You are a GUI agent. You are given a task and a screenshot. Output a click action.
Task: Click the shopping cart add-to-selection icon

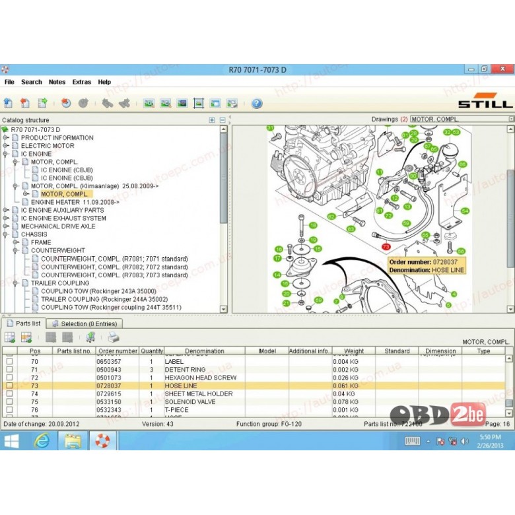click(x=90, y=337)
